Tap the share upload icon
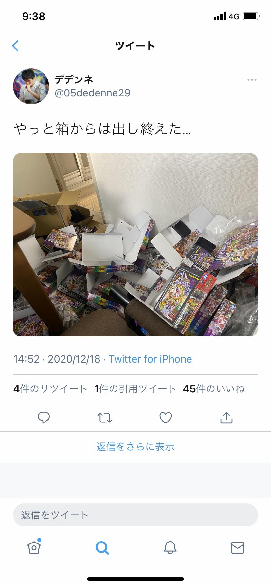 pos(226,417)
